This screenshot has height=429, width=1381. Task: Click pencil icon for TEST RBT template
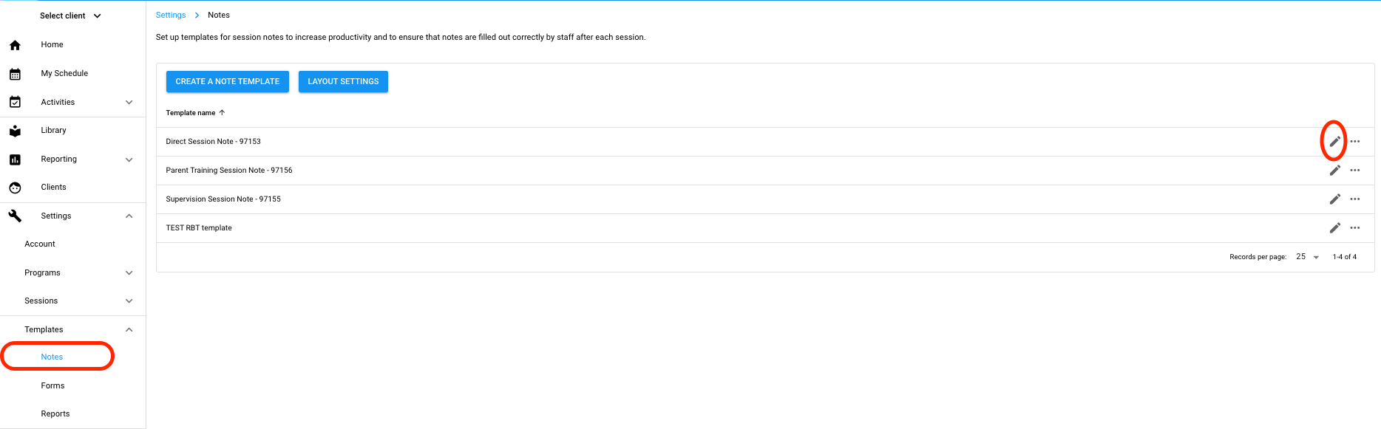[1334, 228]
